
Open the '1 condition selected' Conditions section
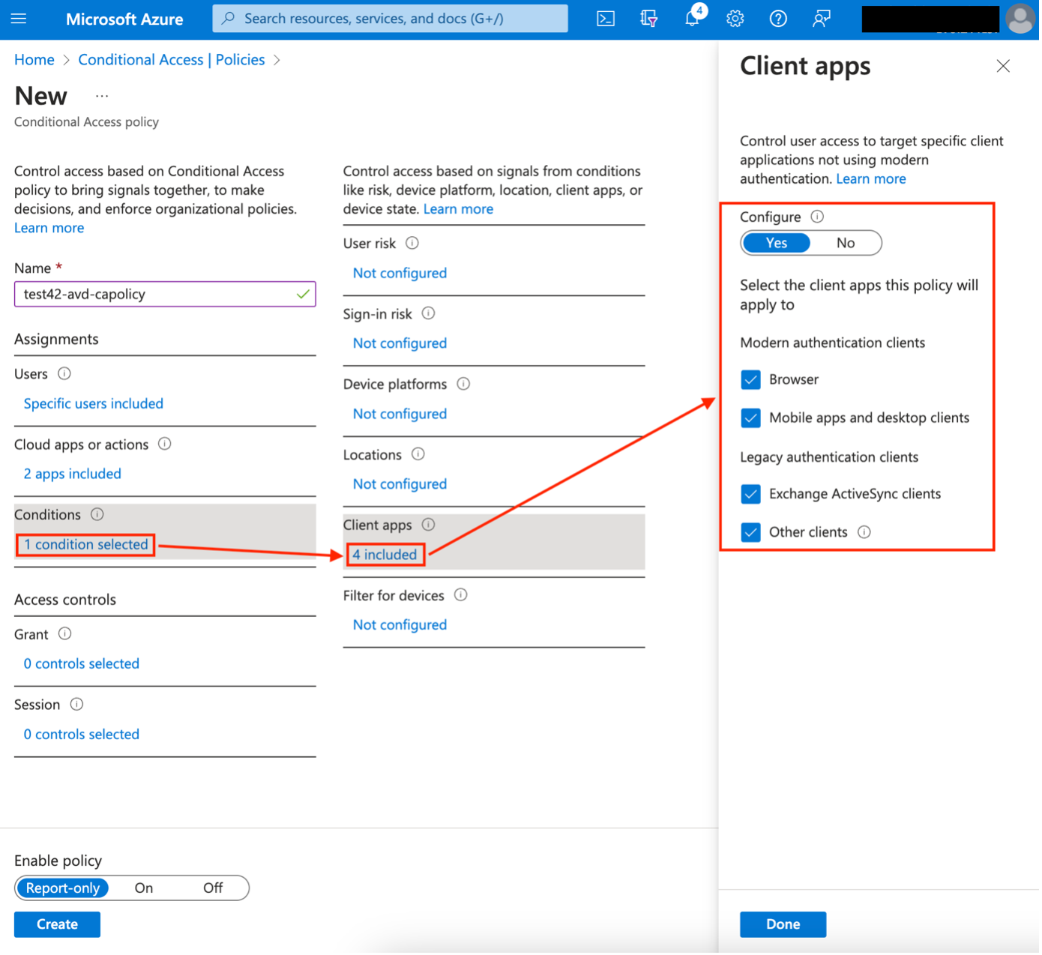[85, 545]
